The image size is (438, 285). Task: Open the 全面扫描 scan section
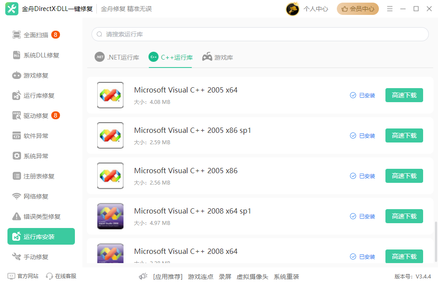[x=36, y=35]
